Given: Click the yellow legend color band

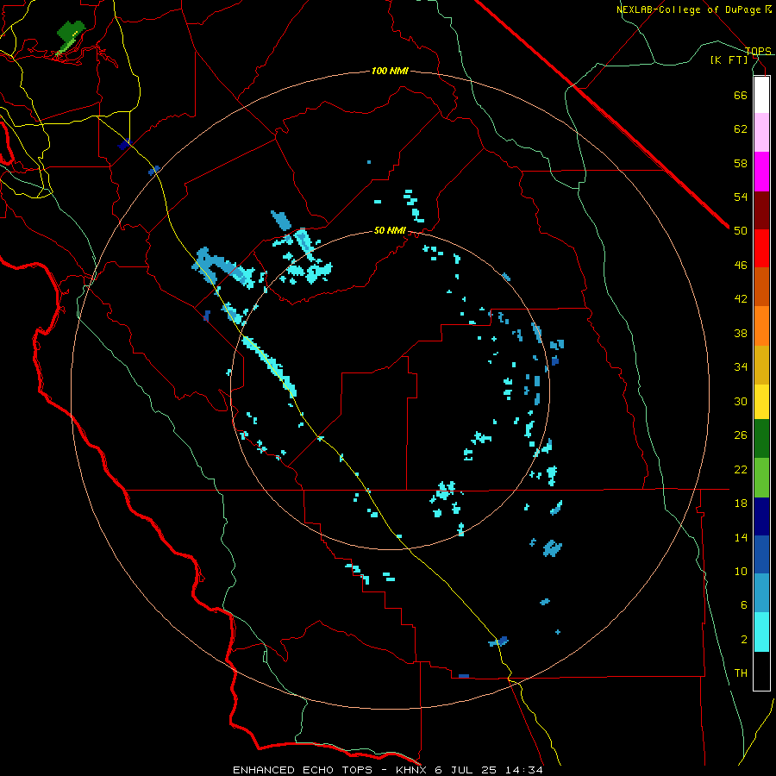Looking at the screenshot, I should coord(761,401).
